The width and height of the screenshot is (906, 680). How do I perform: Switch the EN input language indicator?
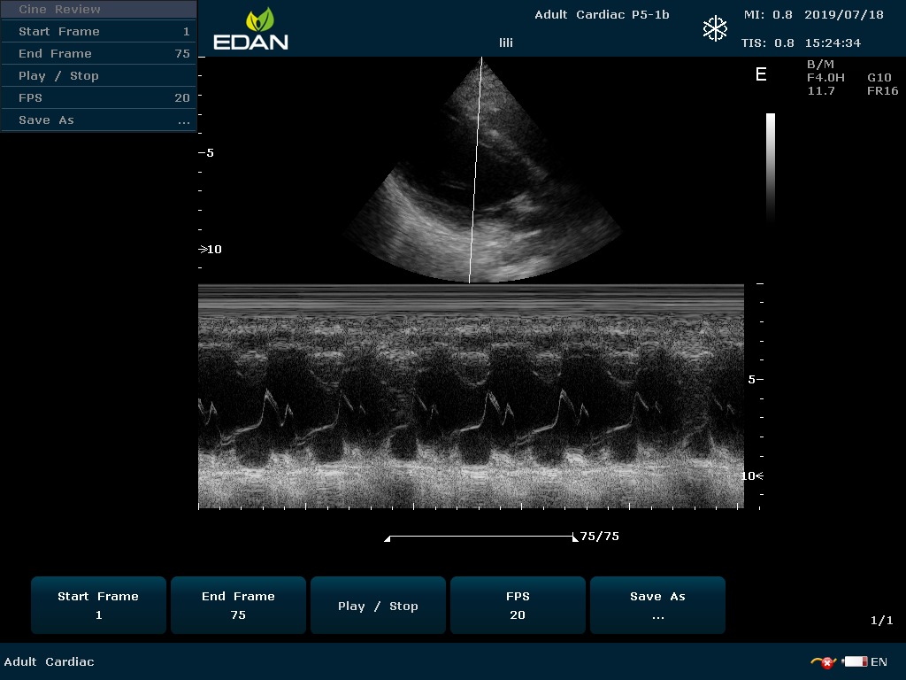(x=879, y=661)
